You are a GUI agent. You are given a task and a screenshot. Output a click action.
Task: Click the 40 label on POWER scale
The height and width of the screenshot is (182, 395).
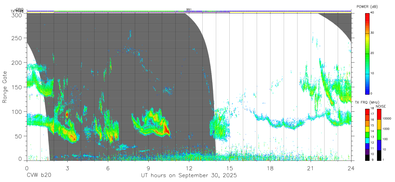372,13
